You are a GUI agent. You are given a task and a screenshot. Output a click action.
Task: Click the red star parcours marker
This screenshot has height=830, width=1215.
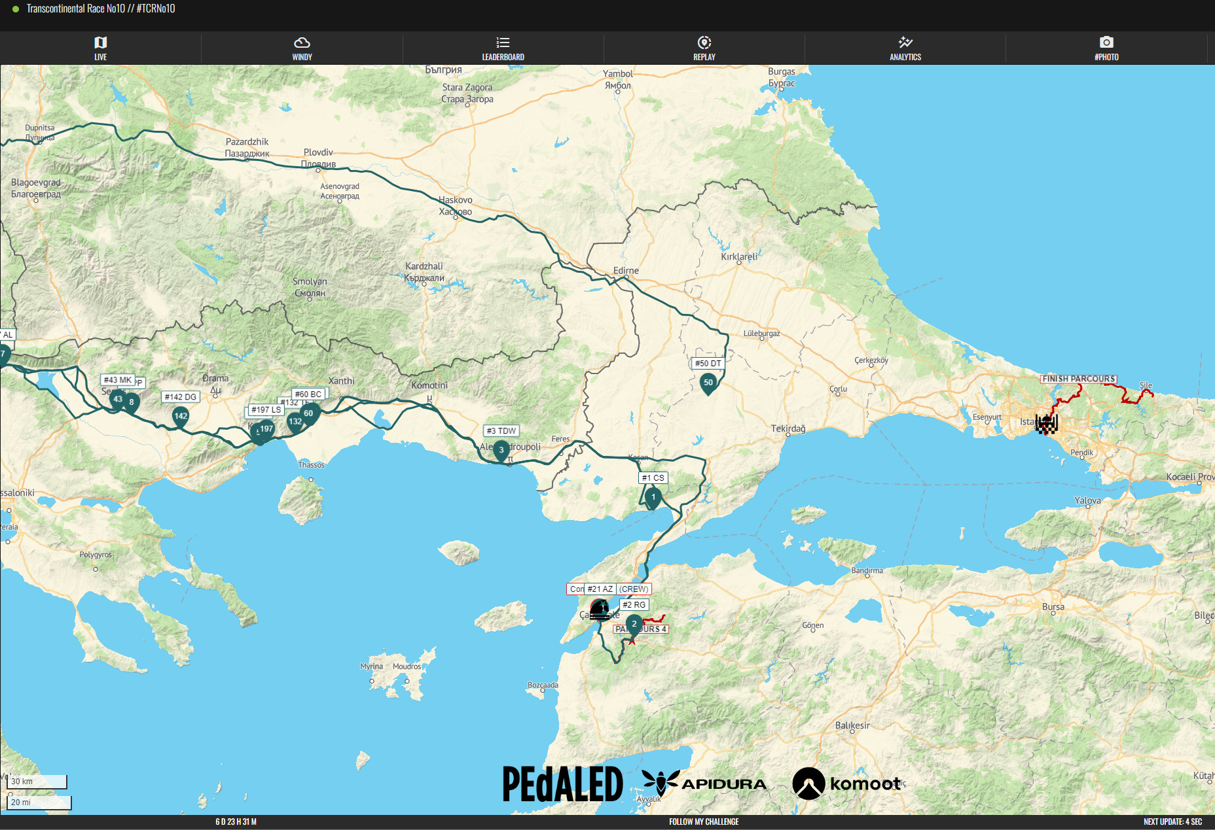(632, 641)
